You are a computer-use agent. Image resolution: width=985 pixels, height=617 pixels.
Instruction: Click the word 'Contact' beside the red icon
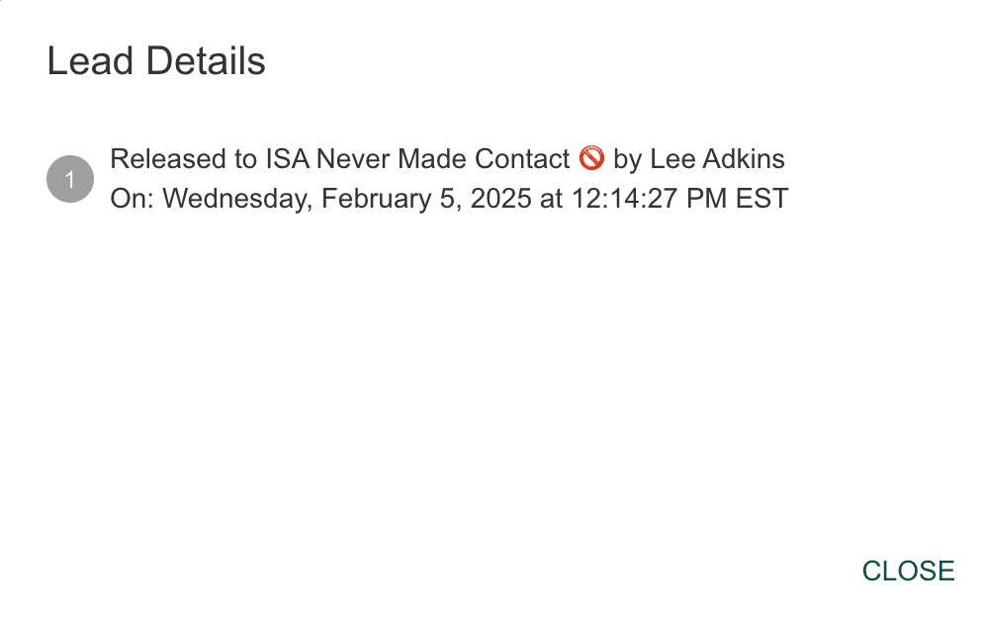point(522,159)
